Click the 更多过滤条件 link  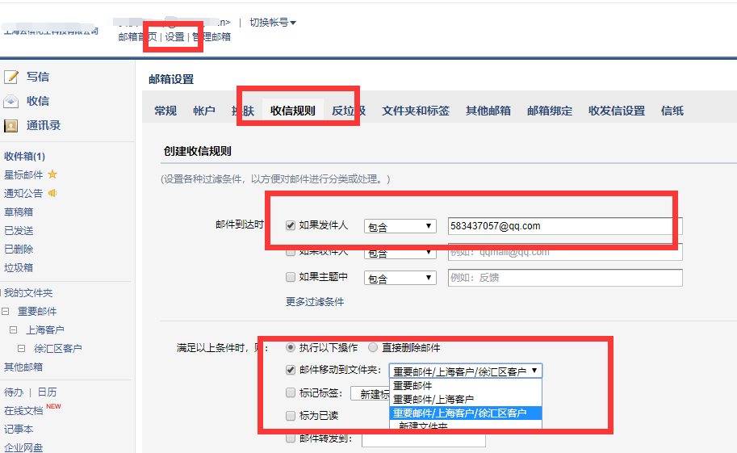[x=315, y=302]
